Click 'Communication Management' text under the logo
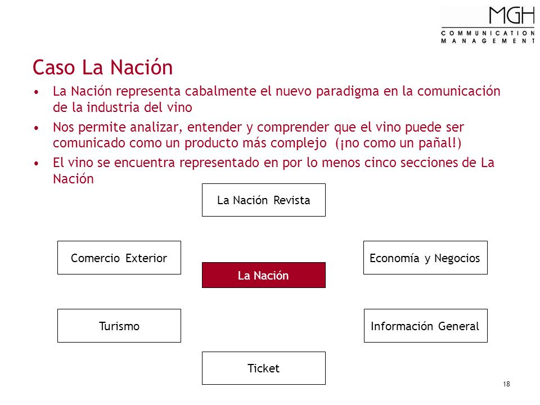 [488, 37]
